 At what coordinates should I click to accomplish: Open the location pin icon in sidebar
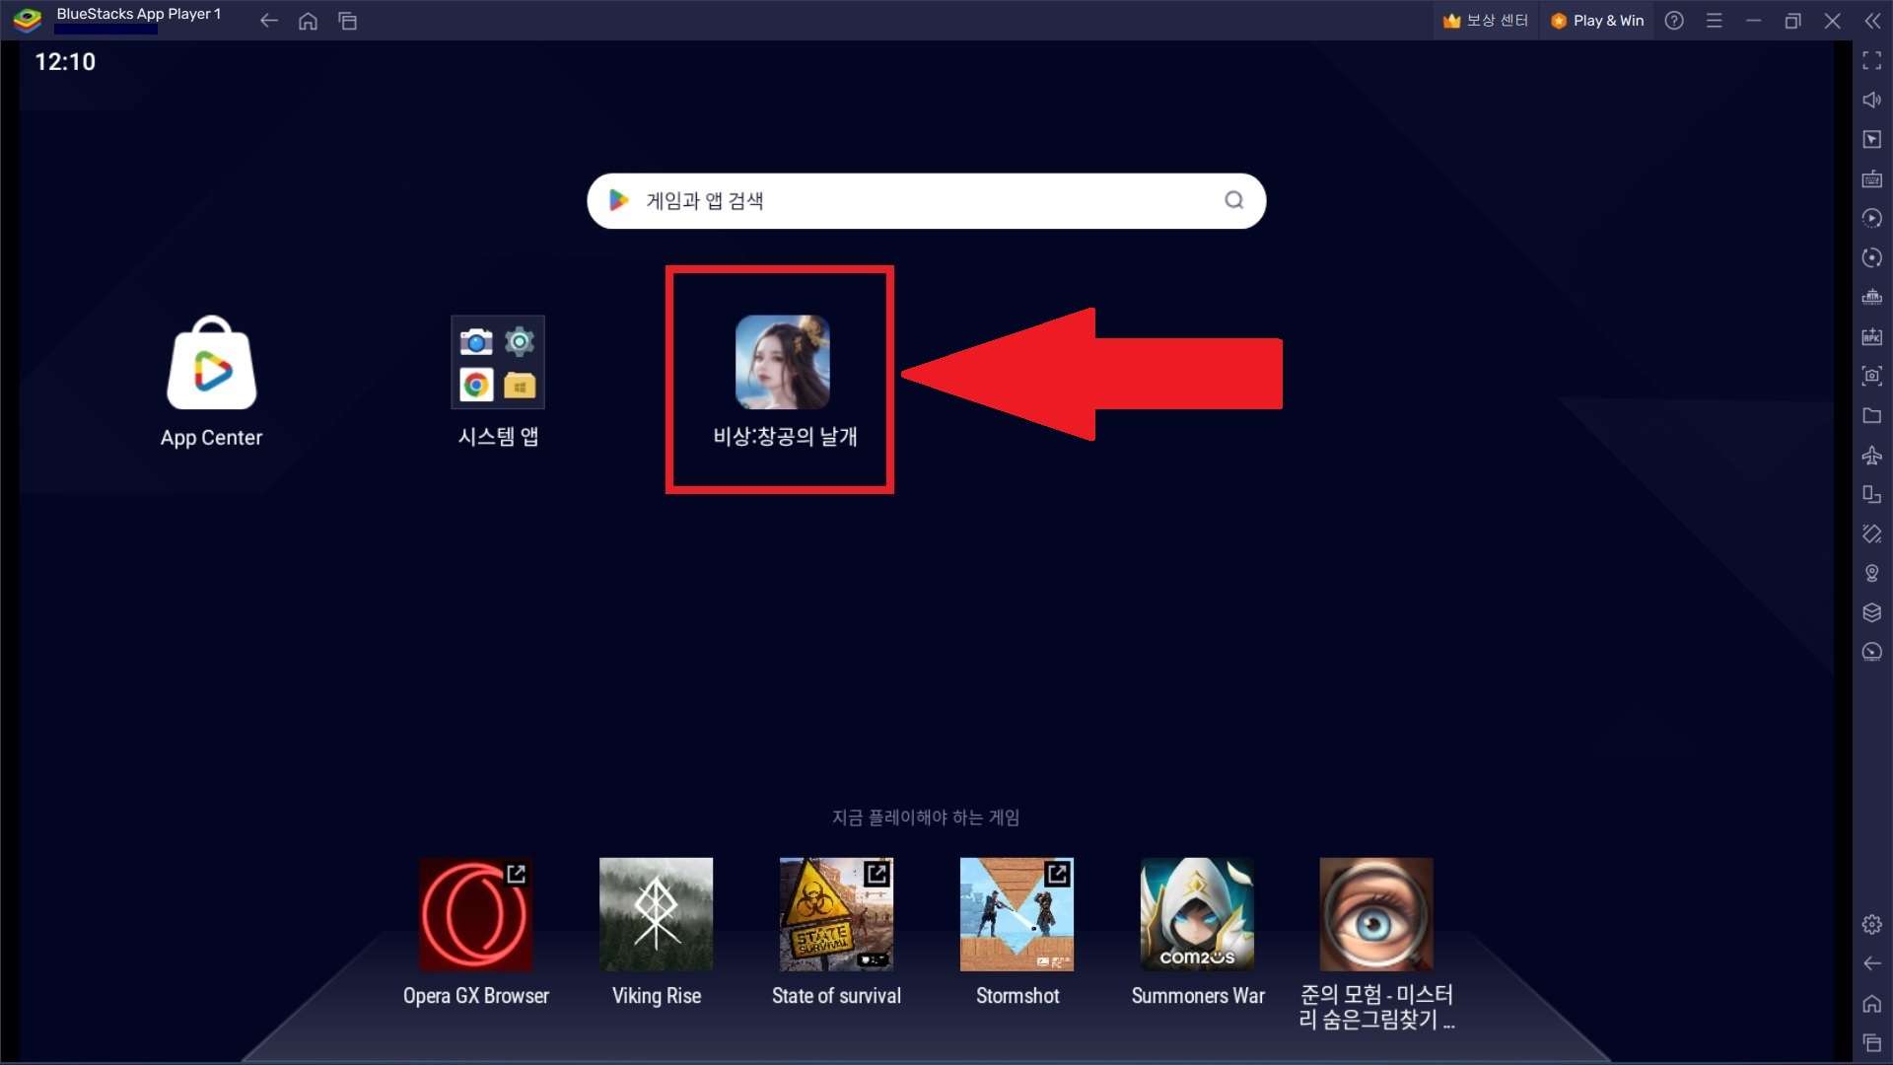pyautogui.click(x=1872, y=573)
